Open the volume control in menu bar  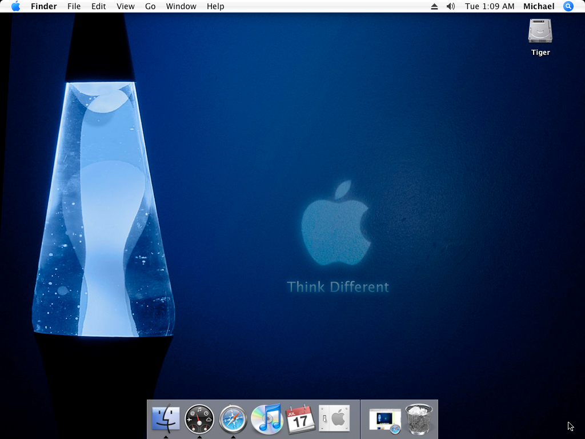(451, 6)
